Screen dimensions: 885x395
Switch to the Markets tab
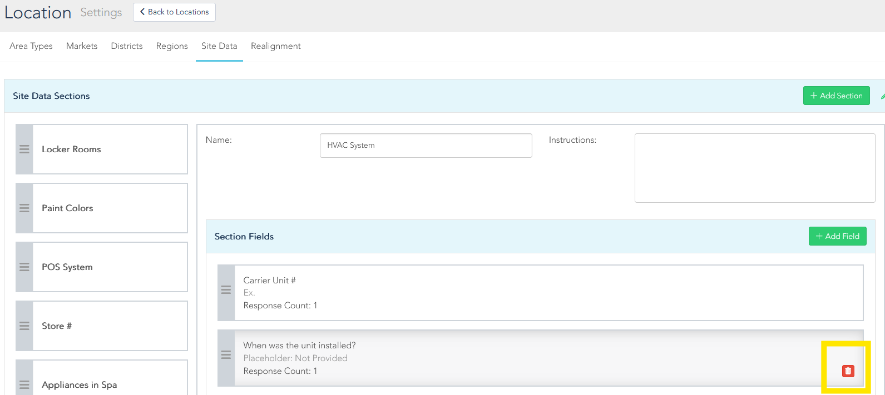pyautogui.click(x=82, y=46)
